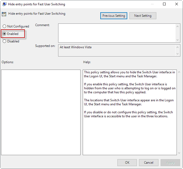Click the paragraph 'If you disable or do not configure'

[128, 114]
